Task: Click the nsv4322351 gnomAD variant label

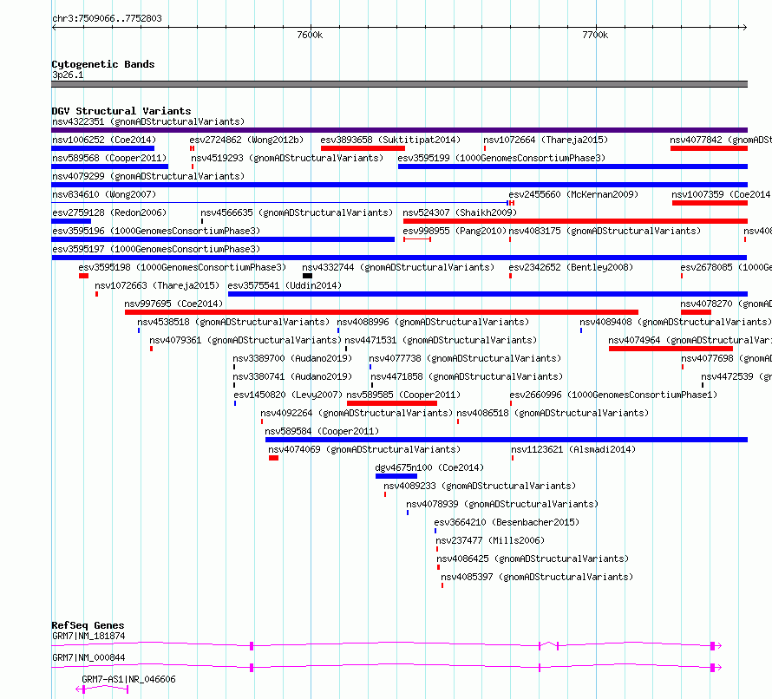Action: pos(148,121)
